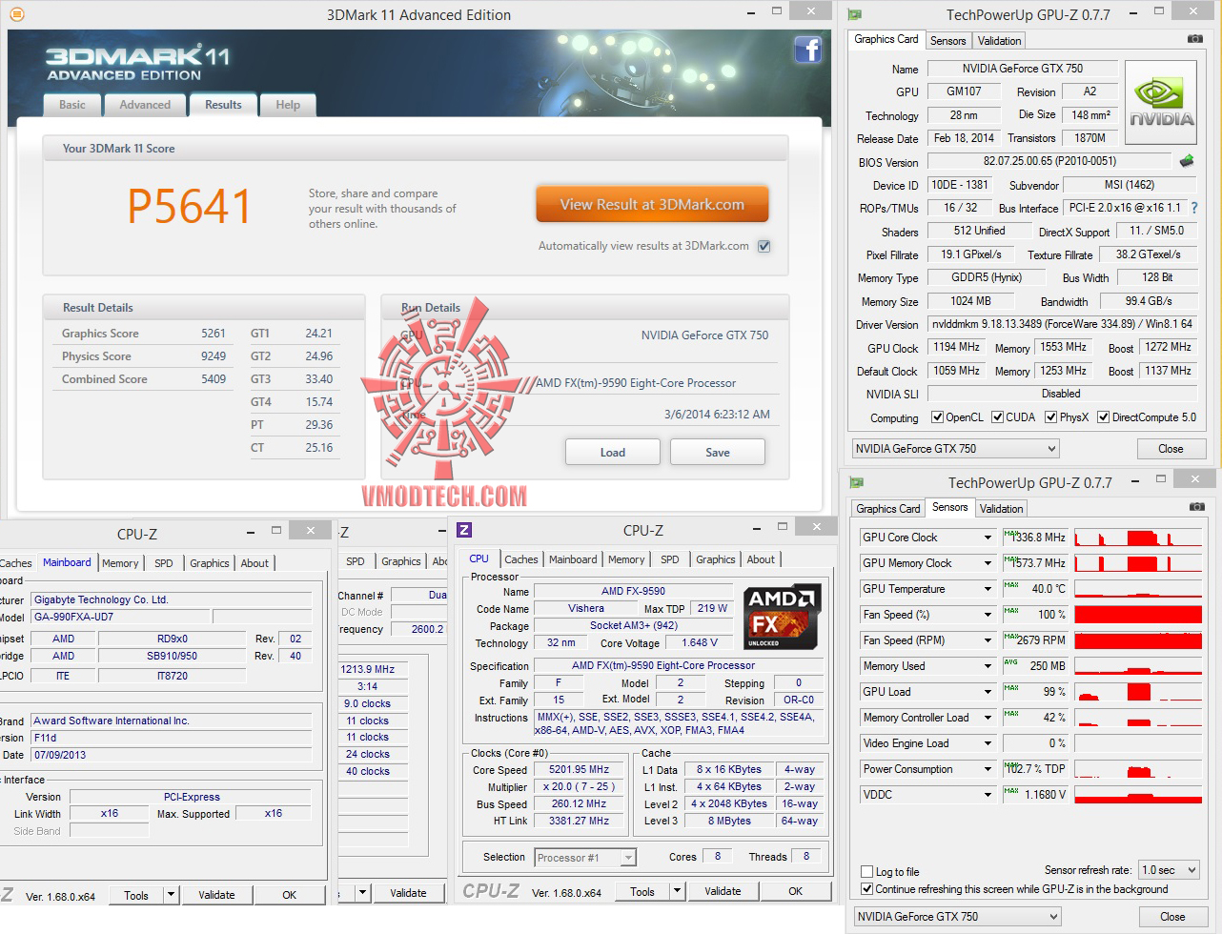Click the BIOS save chip icon beside BIOS Version
The height and width of the screenshot is (934, 1222).
click(x=1187, y=161)
